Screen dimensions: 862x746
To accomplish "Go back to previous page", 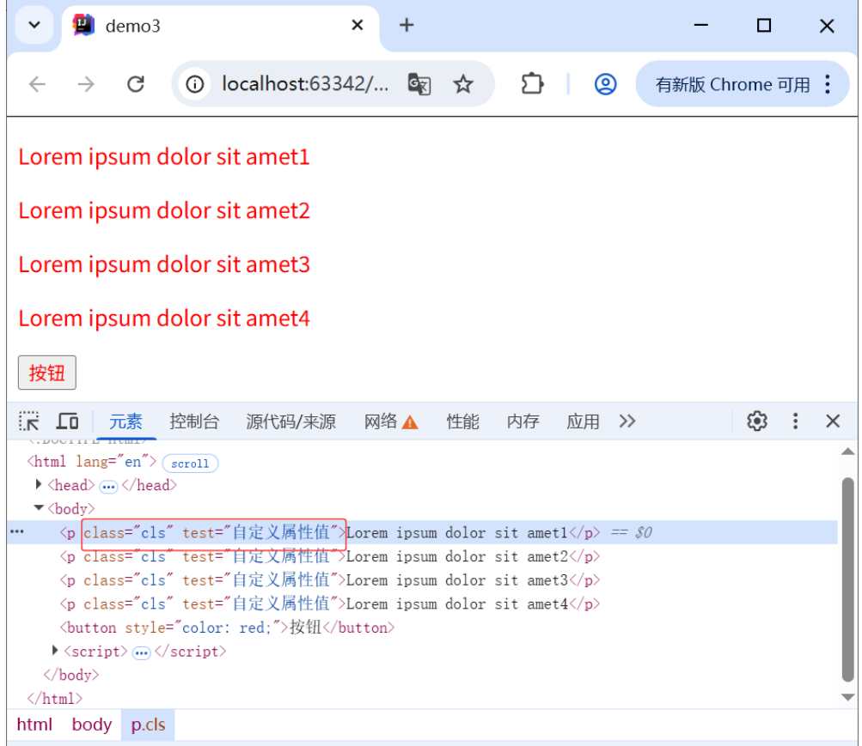I will 37,84.
